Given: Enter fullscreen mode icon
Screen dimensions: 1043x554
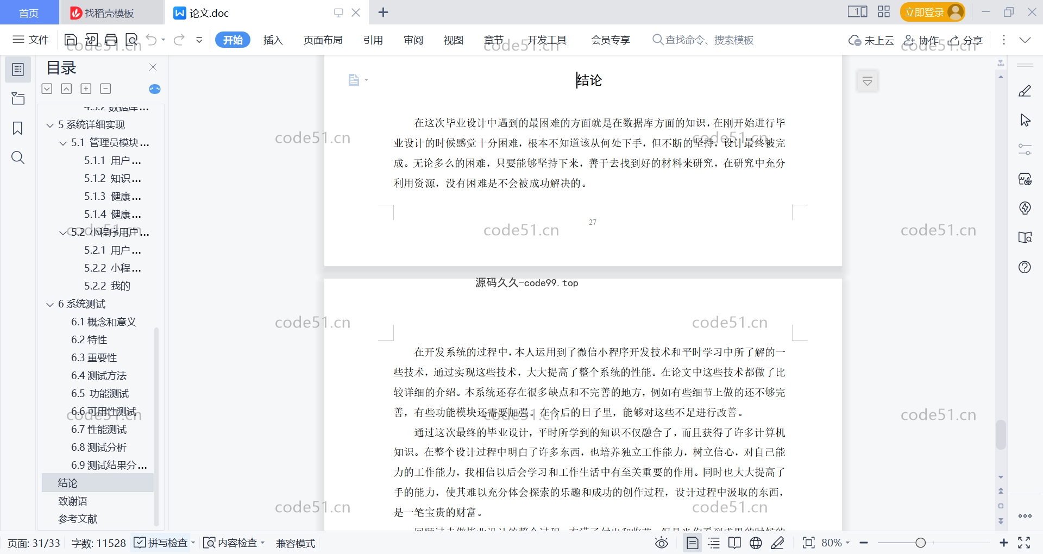Looking at the screenshot, I should (x=1024, y=543).
